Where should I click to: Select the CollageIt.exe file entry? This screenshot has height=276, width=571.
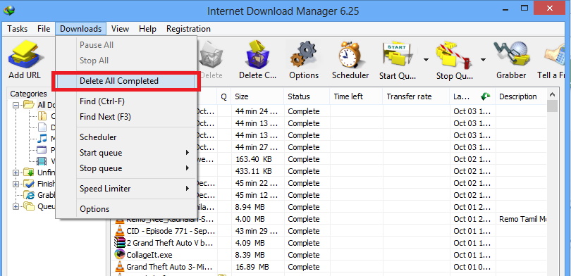[x=149, y=255]
